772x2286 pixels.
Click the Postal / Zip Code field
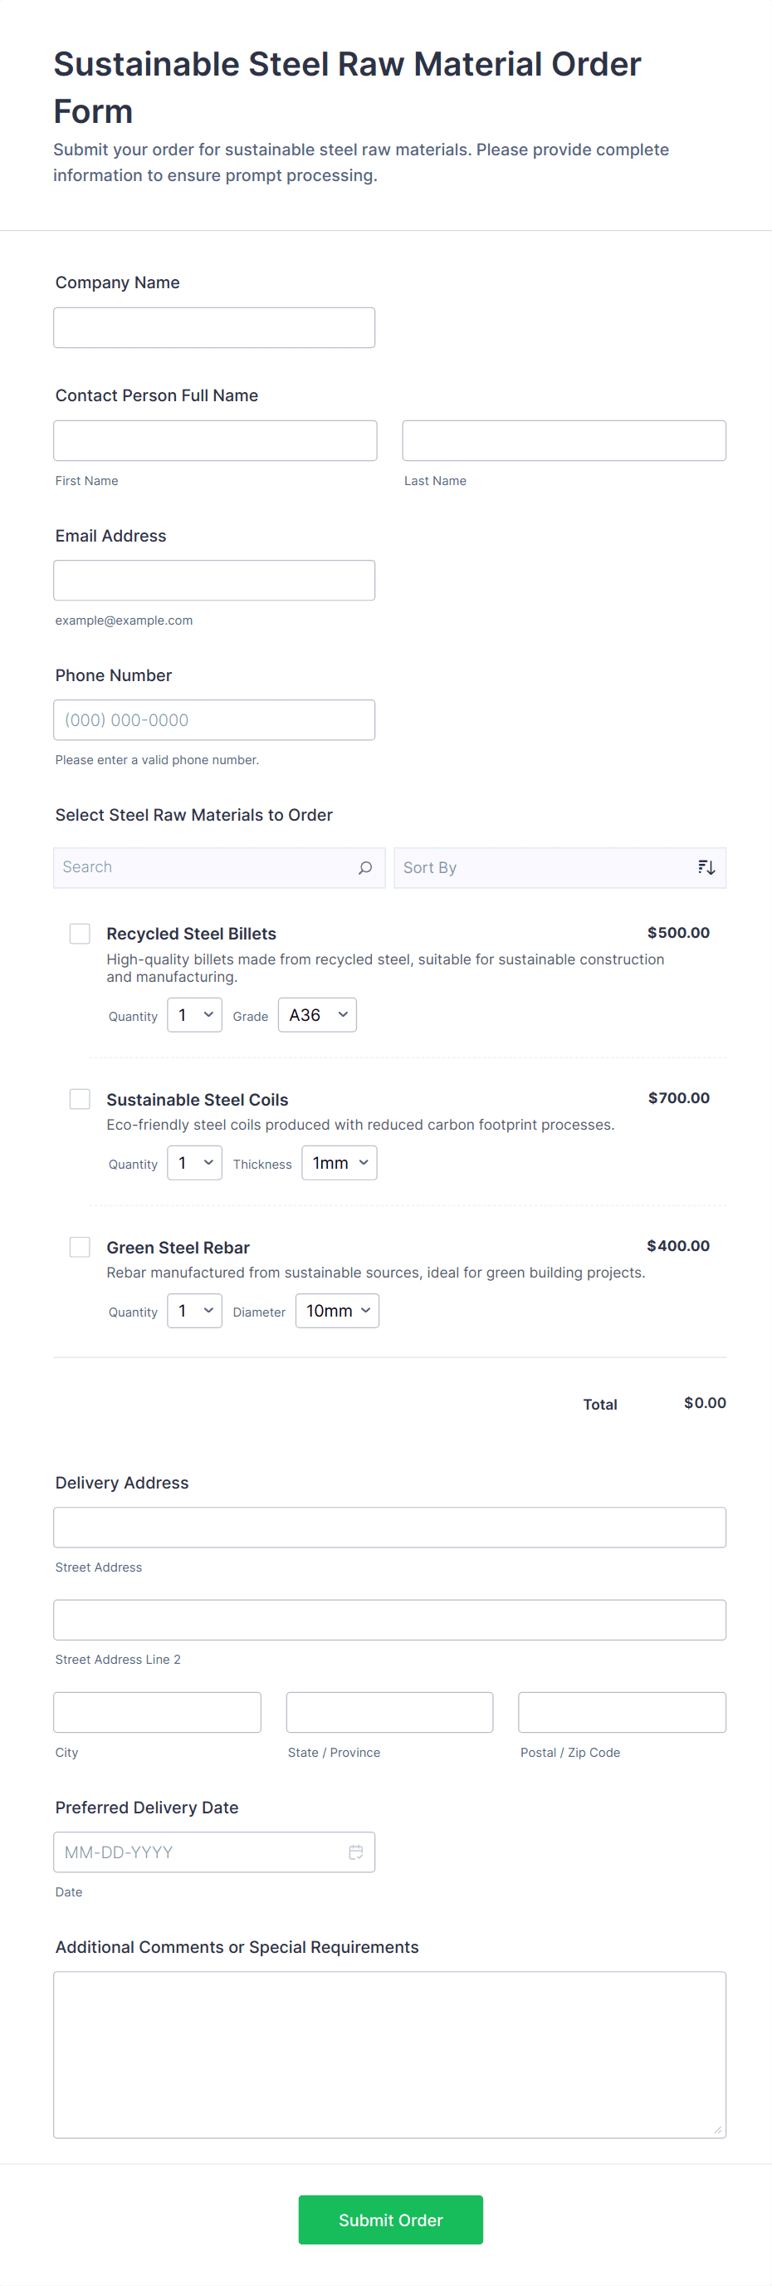click(x=621, y=1713)
